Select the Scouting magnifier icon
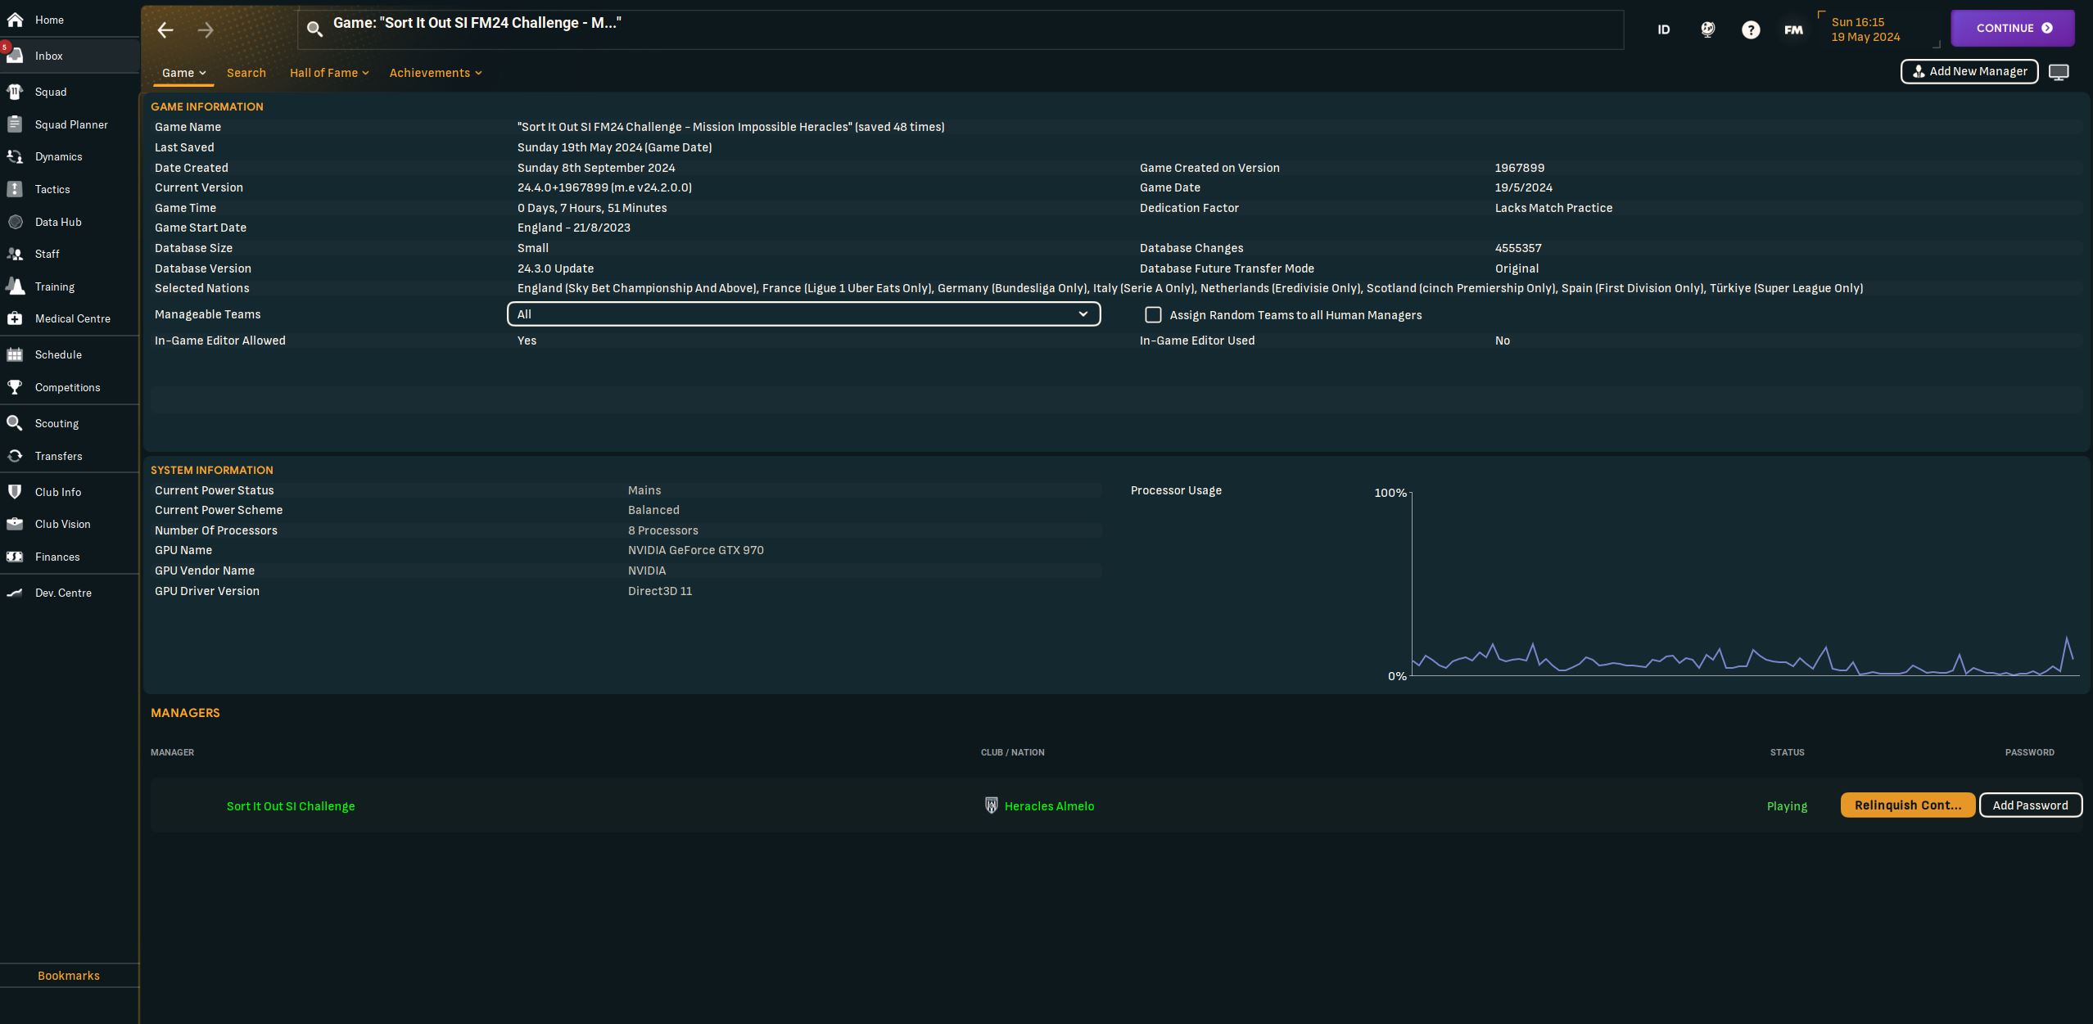The height and width of the screenshot is (1024, 2093). click(15, 423)
